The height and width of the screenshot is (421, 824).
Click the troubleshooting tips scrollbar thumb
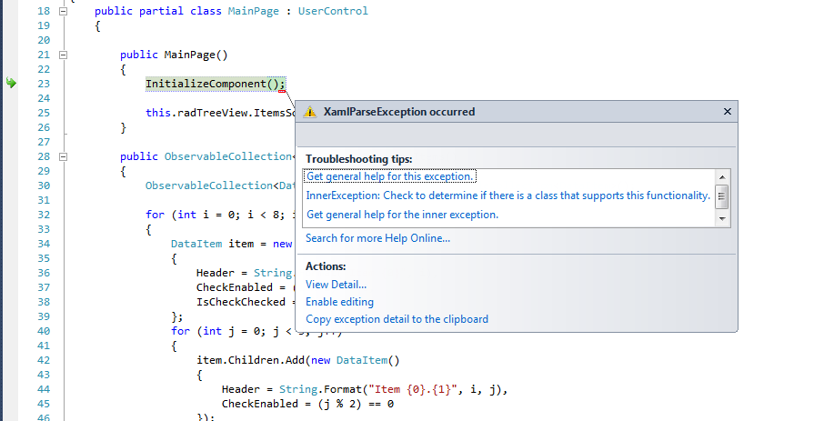(722, 195)
